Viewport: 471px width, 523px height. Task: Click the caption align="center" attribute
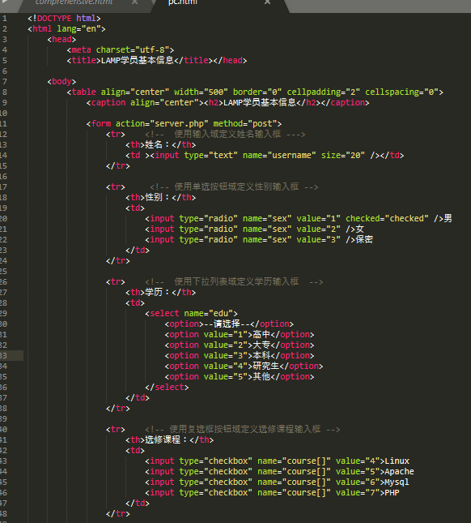click(x=164, y=103)
